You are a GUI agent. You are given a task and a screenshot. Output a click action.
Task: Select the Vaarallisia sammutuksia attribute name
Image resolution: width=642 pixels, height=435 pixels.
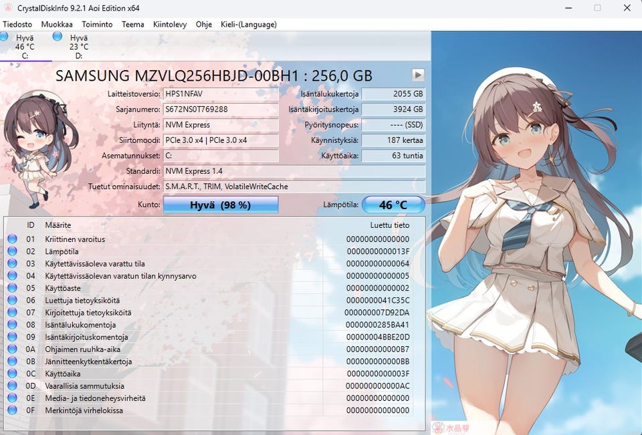tap(84, 386)
